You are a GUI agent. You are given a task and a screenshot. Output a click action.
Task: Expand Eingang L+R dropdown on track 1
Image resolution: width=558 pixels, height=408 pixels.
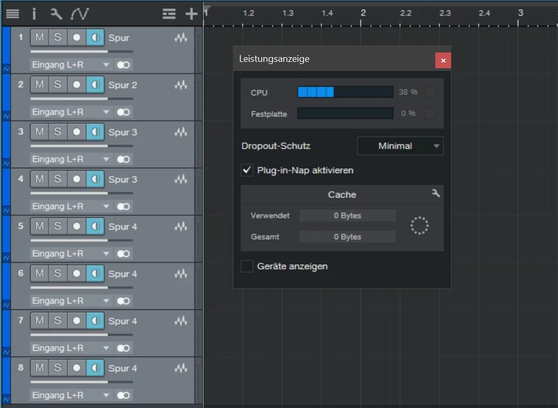coord(70,65)
